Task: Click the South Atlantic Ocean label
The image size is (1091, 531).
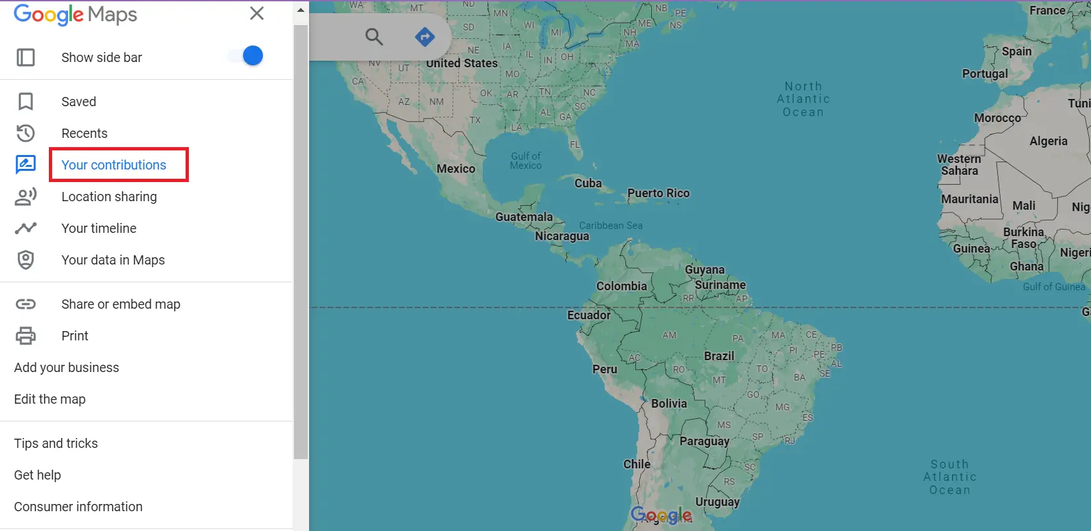Action: pyautogui.click(x=950, y=477)
